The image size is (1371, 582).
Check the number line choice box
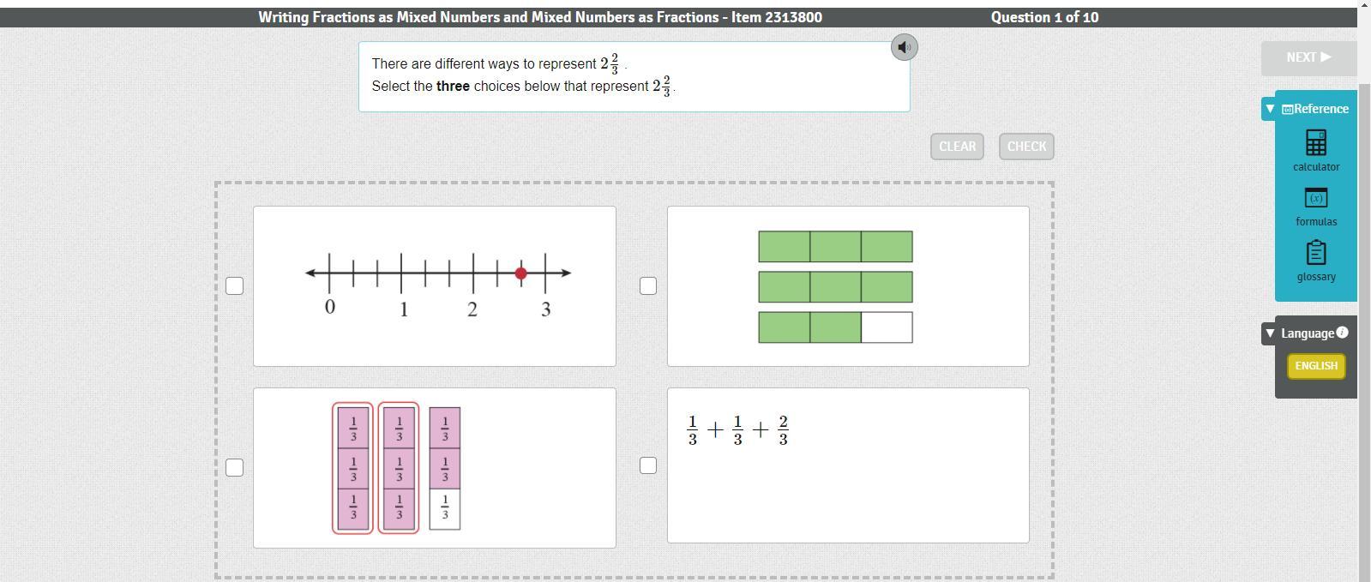coord(234,285)
